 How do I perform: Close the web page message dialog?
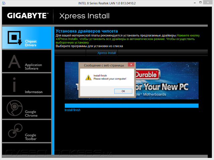pos(131,64)
